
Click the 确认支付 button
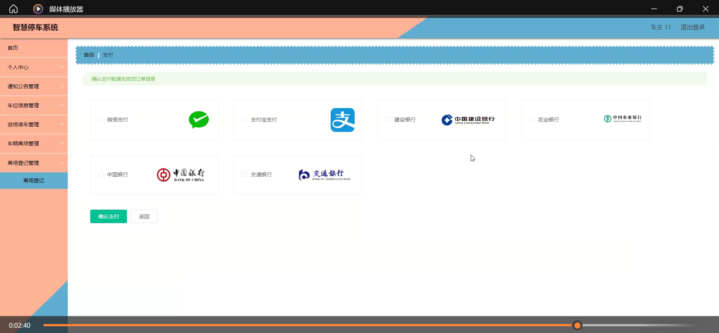[x=109, y=216]
